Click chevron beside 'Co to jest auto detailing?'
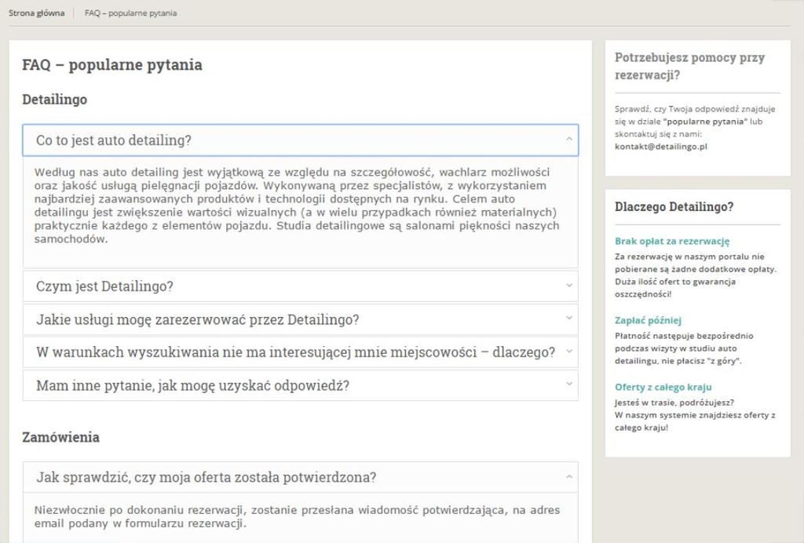The image size is (804, 543). (568, 139)
